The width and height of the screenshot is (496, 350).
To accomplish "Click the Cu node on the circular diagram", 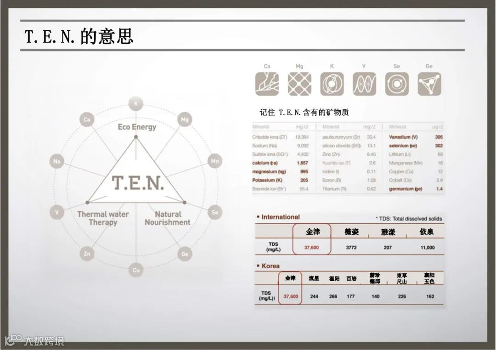I will [x=136, y=270].
